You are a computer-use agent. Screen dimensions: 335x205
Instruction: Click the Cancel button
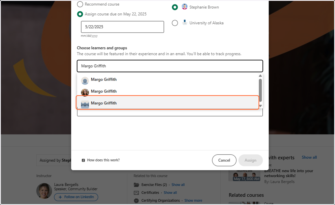224,160
